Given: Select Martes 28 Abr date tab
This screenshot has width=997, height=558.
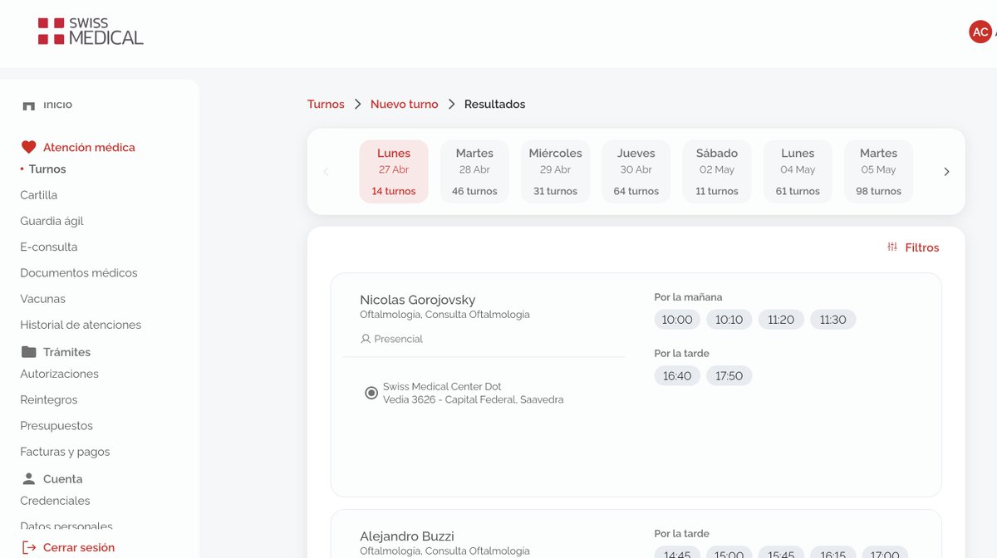Looking at the screenshot, I should click(x=474, y=172).
